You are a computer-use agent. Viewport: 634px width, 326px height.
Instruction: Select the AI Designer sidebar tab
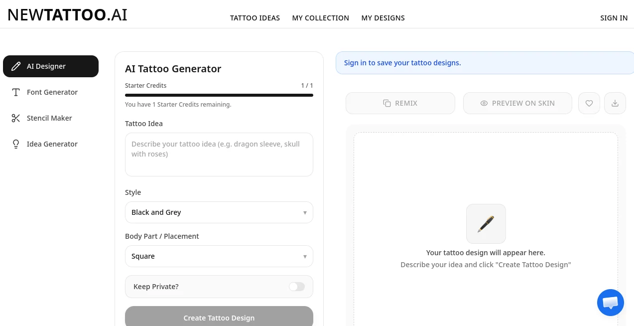coord(51,66)
